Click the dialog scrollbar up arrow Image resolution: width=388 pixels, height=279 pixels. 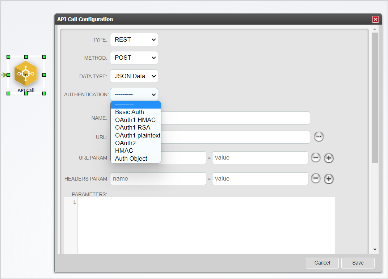click(x=375, y=29)
